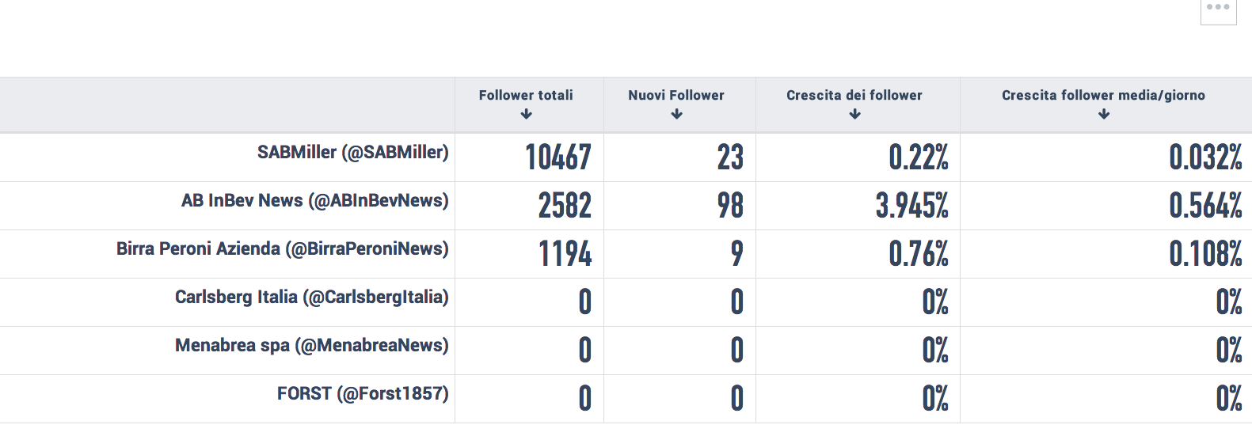Open the three-dot options menu
Viewport: 1252px width, 436px height.
click(1218, 8)
